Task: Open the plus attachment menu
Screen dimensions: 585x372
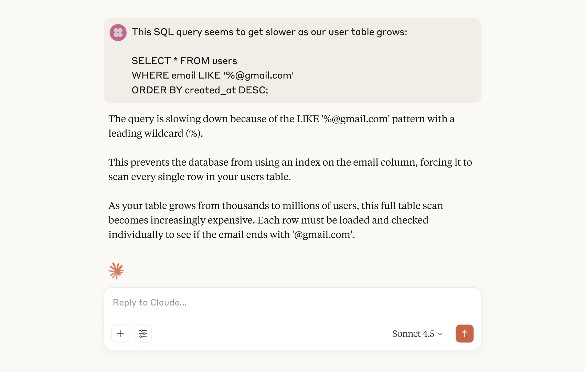Action: pos(120,333)
